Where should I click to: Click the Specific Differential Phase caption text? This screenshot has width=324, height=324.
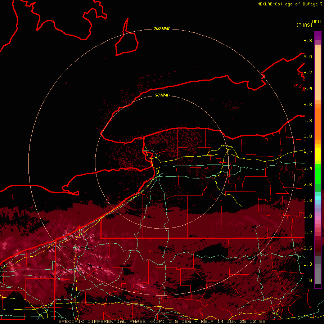pyautogui.click(x=162, y=321)
